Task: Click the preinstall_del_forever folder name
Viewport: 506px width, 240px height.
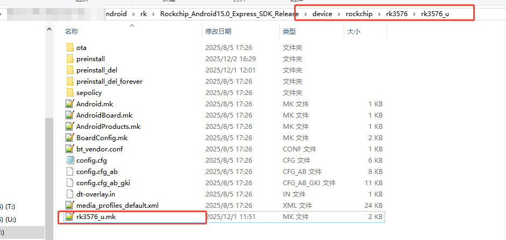Action: click(109, 82)
